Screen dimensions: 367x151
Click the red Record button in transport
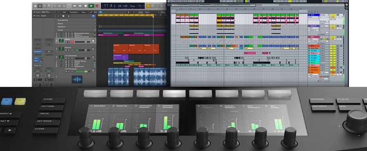pos(97,6)
